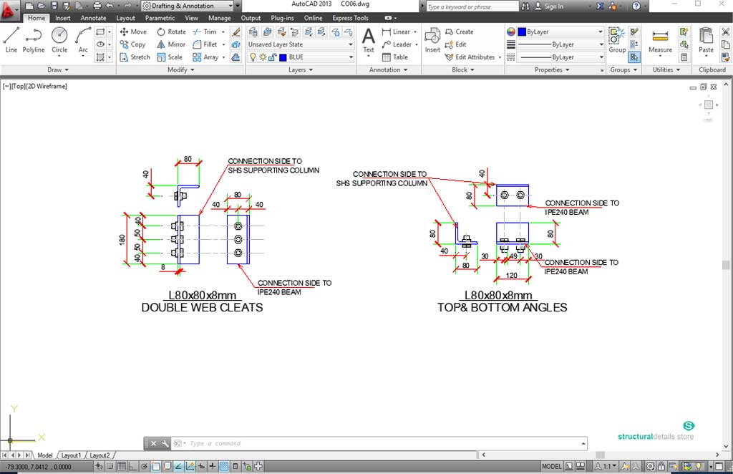Click the command line input field
The height and width of the screenshot is (474, 733).
click(379, 443)
